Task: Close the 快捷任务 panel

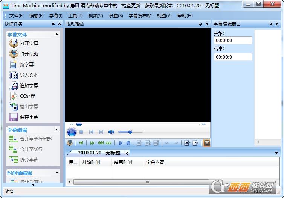Action: point(60,24)
